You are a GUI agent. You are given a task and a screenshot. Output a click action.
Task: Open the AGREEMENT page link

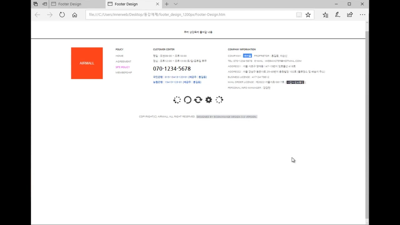123,61
